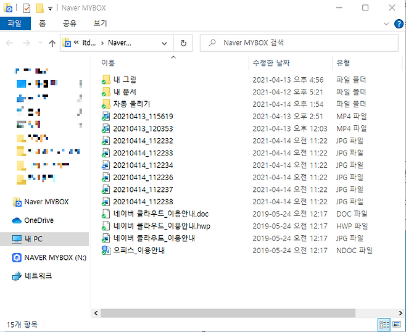Select video file icon 20210413_120353

coord(106,128)
